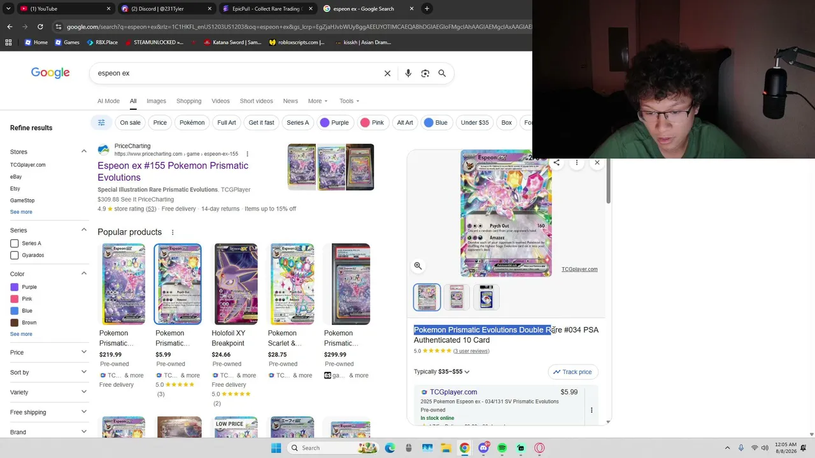
Task: Toggle the On sale filter chip
Action: (x=130, y=123)
